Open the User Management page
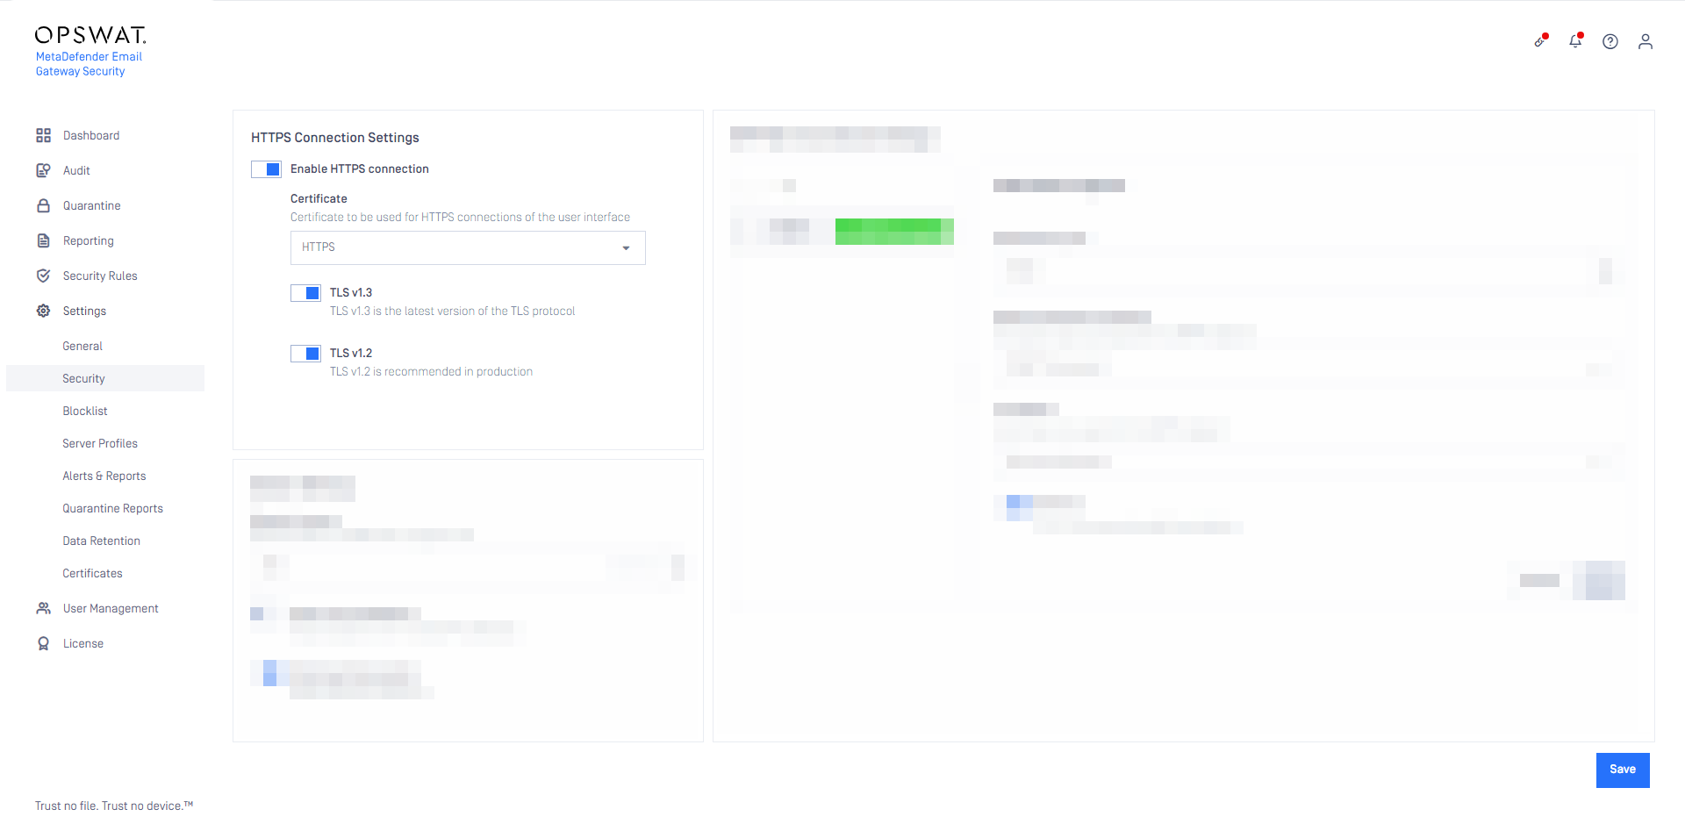This screenshot has width=1685, height=838. [x=111, y=608]
